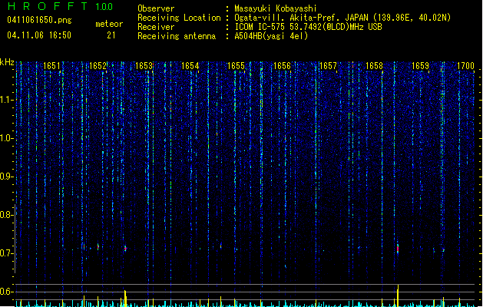Click the 1658 time marker
The height and width of the screenshot is (307, 483).
pyautogui.click(x=374, y=66)
